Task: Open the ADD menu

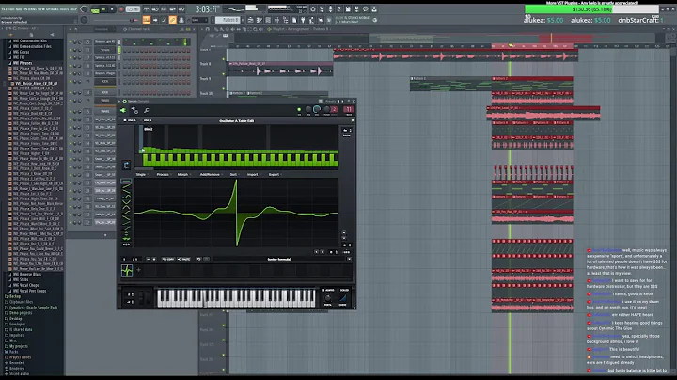Action: (19, 8)
